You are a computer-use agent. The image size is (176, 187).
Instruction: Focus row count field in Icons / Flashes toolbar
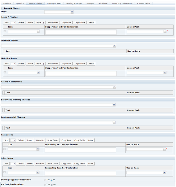coord(13,23)
